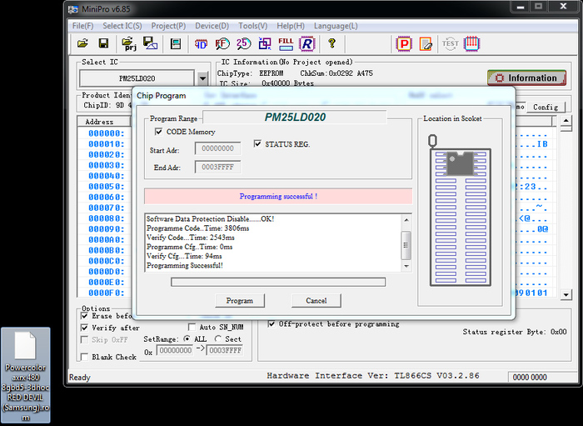Screen dimensions: 583x426
Task: Click the 'Programming successful !' status banner
Action: tap(278, 197)
